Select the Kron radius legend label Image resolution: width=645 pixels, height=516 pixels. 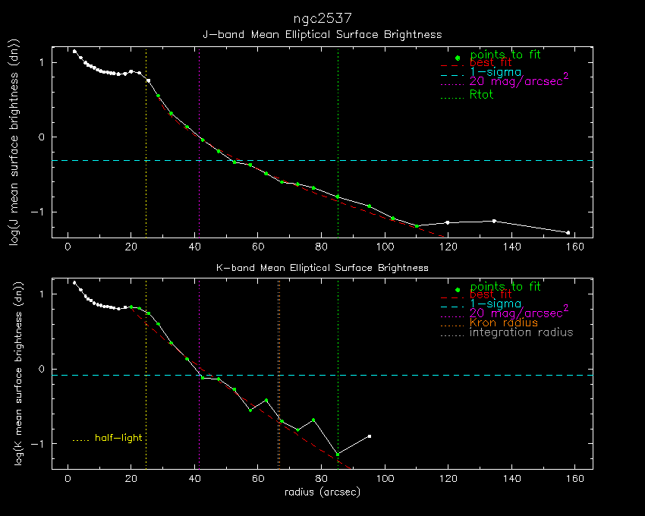pos(503,322)
